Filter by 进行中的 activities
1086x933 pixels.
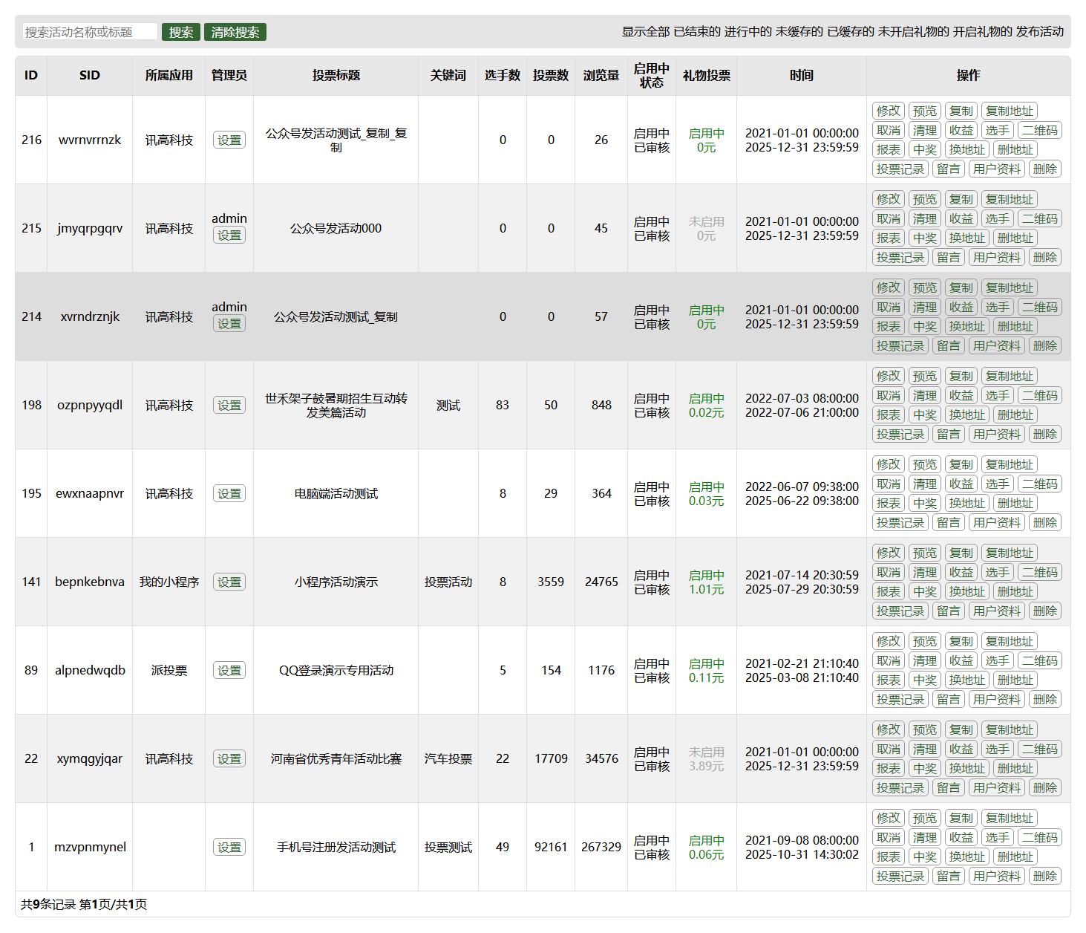point(748,31)
